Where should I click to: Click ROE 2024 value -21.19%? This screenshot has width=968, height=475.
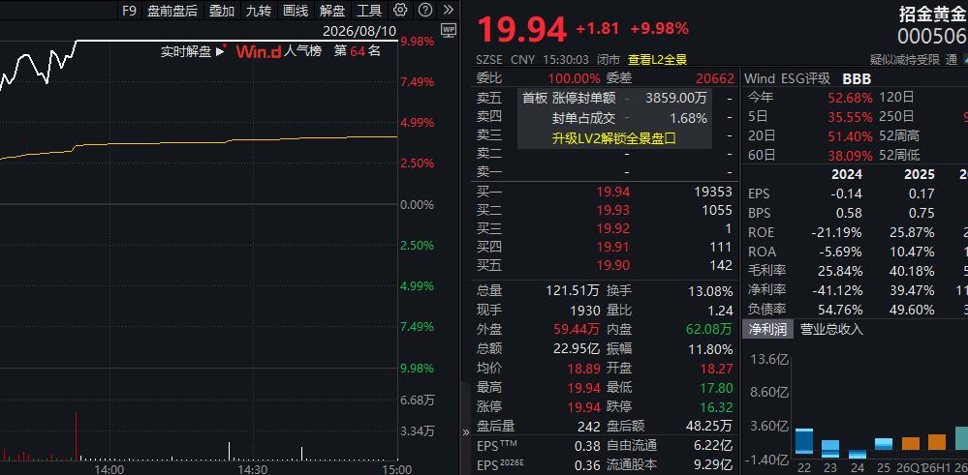[836, 233]
